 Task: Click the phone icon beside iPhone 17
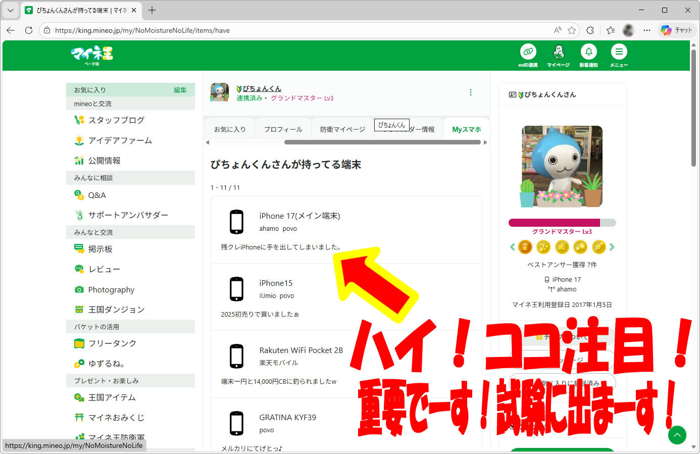click(236, 222)
